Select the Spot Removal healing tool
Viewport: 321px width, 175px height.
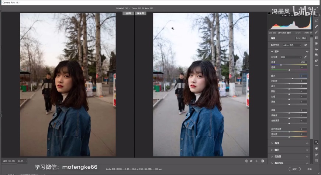pyautogui.click(x=316, y=27)
